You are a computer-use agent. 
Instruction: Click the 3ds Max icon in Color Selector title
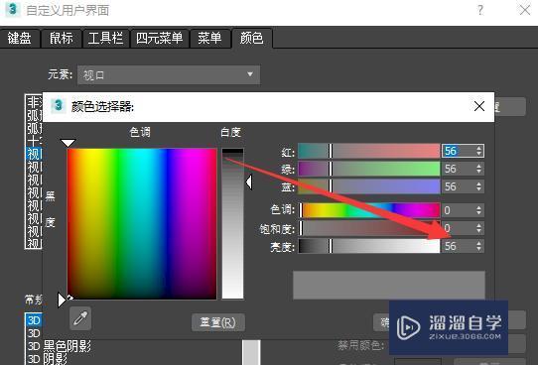point(59,105)
